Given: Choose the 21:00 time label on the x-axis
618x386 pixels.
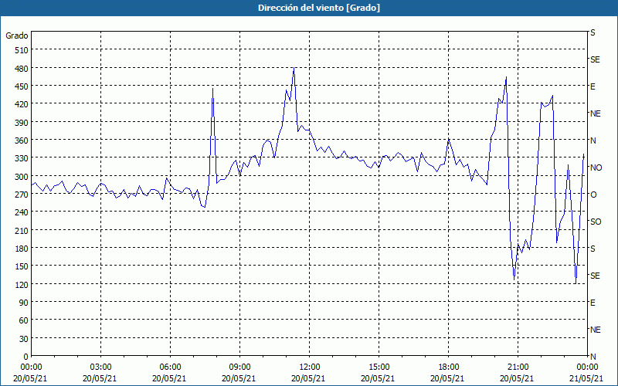Looking at the screenshot, I should coord(518,367).
